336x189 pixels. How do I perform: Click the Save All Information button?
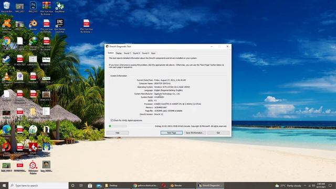click(x=194, y=133)
